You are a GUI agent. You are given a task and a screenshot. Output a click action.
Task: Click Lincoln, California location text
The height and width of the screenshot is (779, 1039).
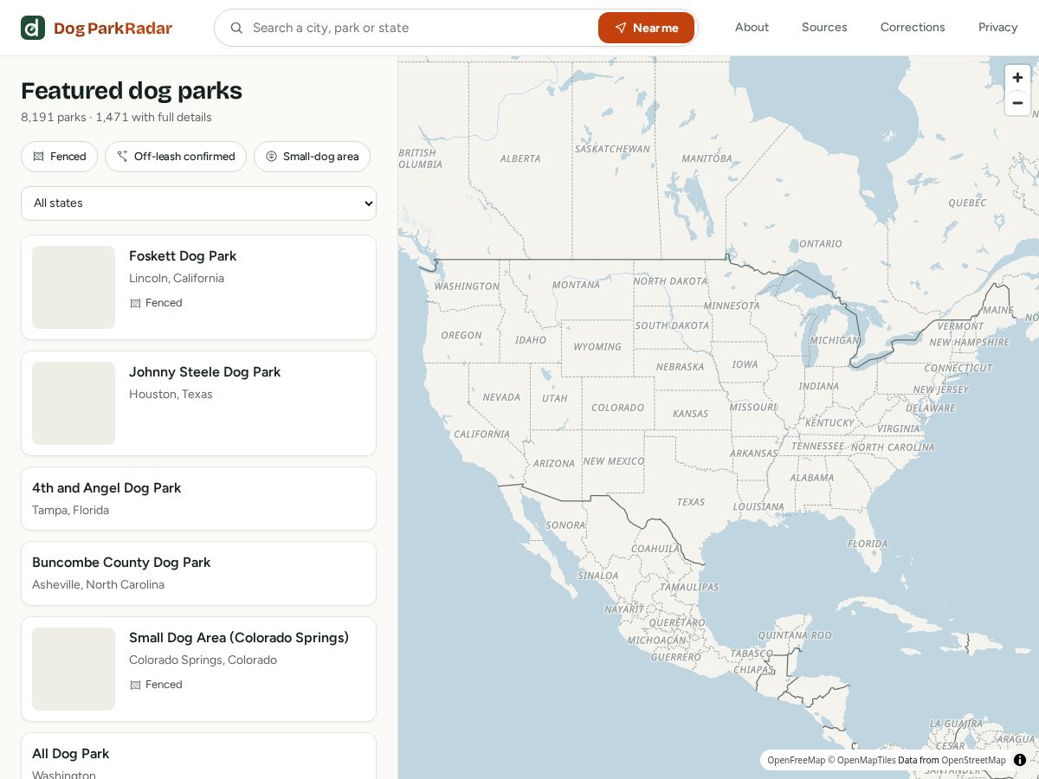point(177,279)
